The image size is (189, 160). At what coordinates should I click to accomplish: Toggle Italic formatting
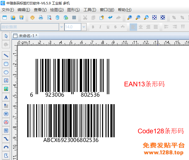[100, 27]
